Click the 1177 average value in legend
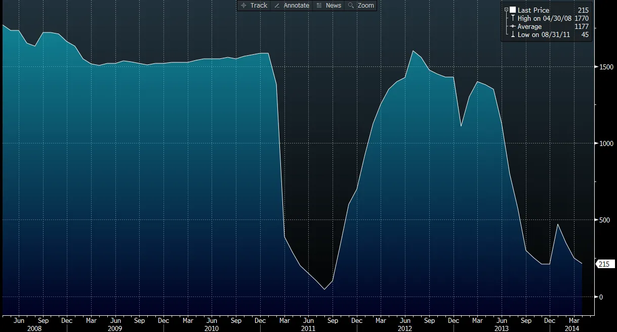Image resolution: width=617 pixels, height=332 pixels. [582, 26]
